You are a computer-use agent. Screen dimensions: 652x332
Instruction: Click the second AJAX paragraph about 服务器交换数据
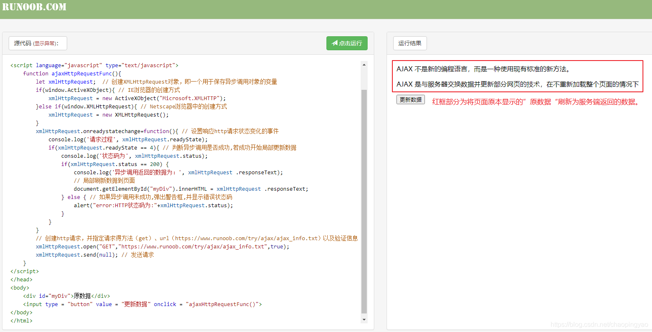click(x=517, y=84)
